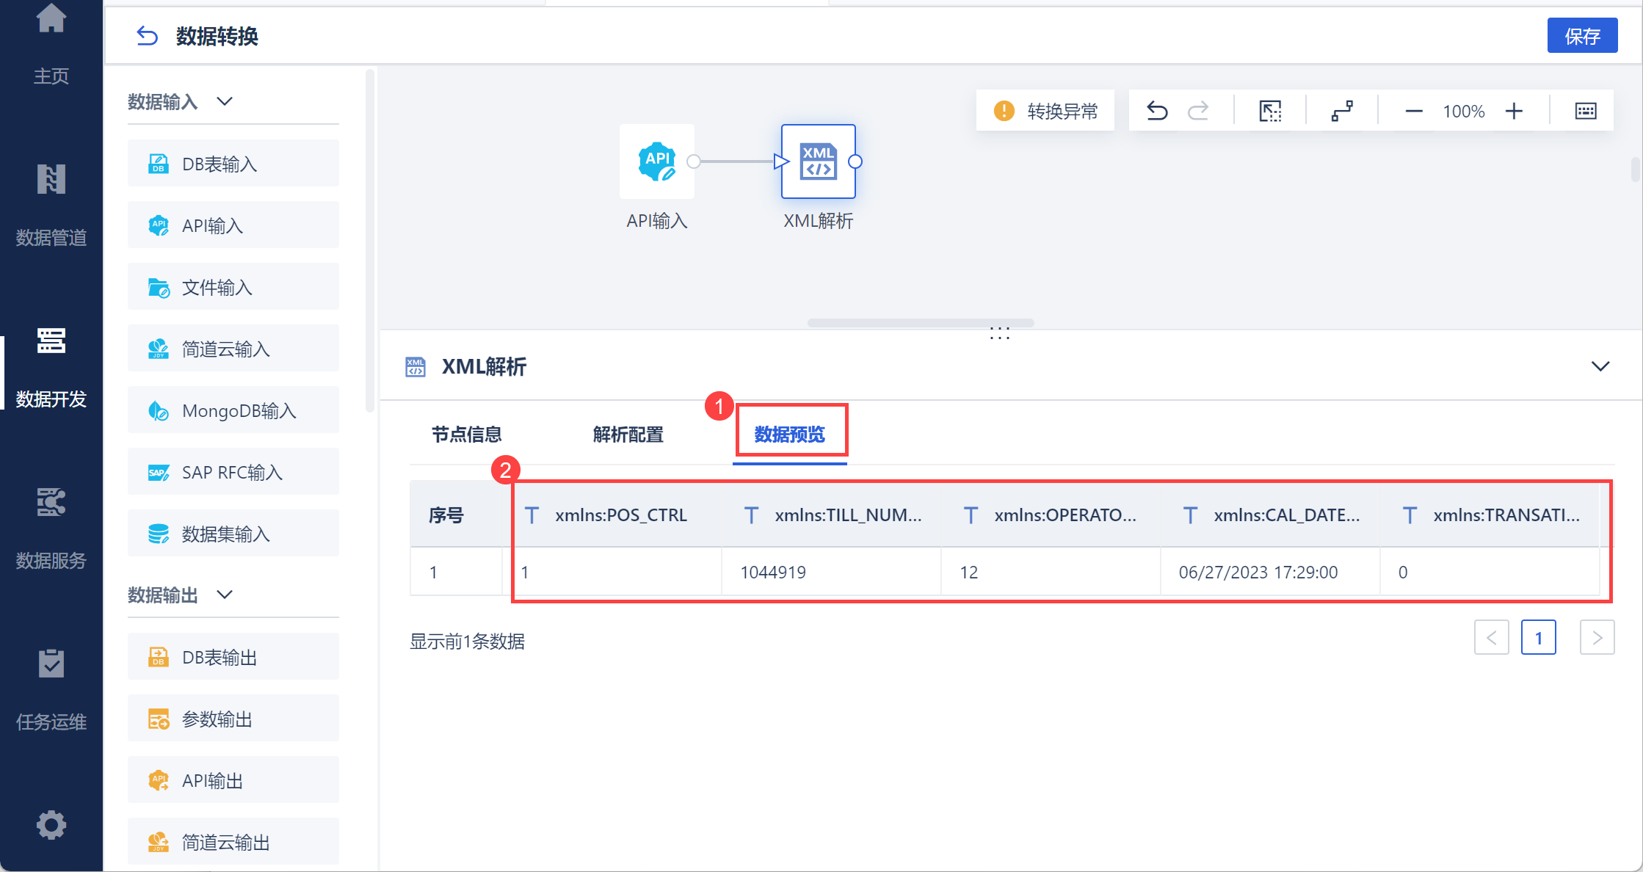Viewport: 1643px width, 872px height.
Task: Zoom in canvas with plus button
Action: click(x=1514, y=111)
